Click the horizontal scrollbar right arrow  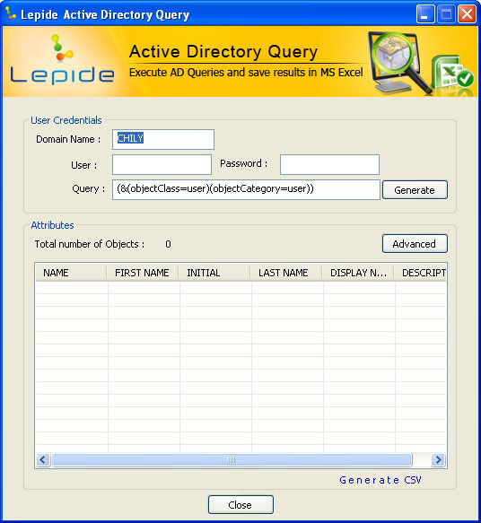coord(438,460)
